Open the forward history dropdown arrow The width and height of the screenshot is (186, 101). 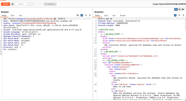(40, 4)
